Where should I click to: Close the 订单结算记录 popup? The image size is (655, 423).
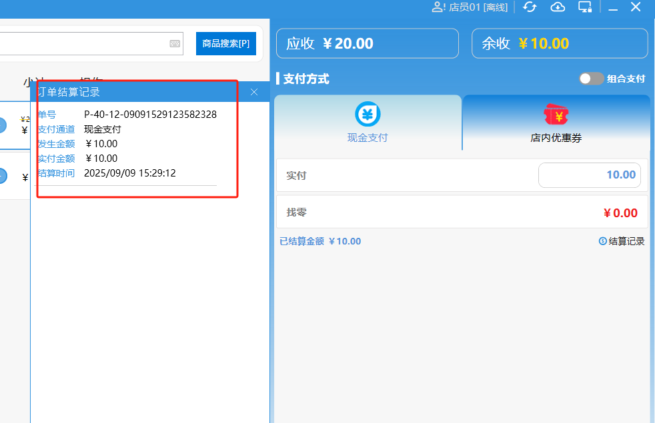click(x=254, y=92)
